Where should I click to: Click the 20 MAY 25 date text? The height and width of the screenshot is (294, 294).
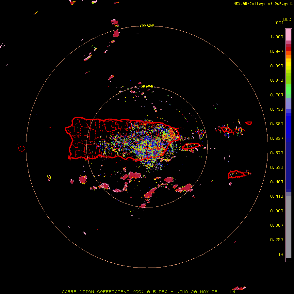coord(204,292)
